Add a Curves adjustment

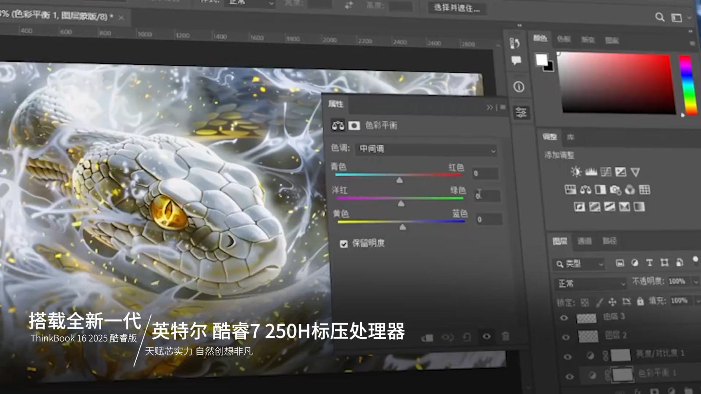point(606,172)
